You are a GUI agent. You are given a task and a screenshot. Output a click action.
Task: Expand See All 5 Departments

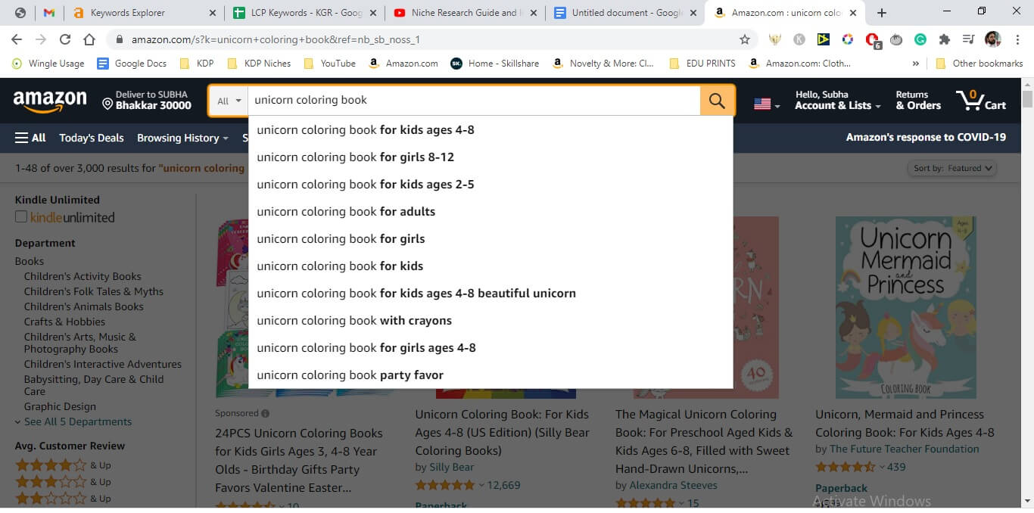tap(73, 421)
